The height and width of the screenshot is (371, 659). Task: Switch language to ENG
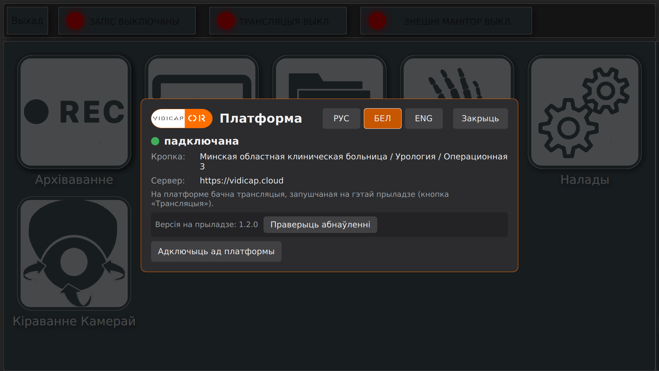pyautogui.click(x=424, y=119)
